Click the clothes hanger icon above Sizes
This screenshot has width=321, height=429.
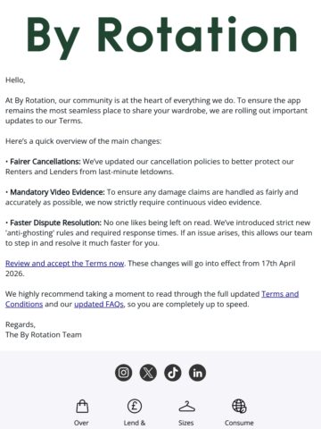tap(187, 407)
